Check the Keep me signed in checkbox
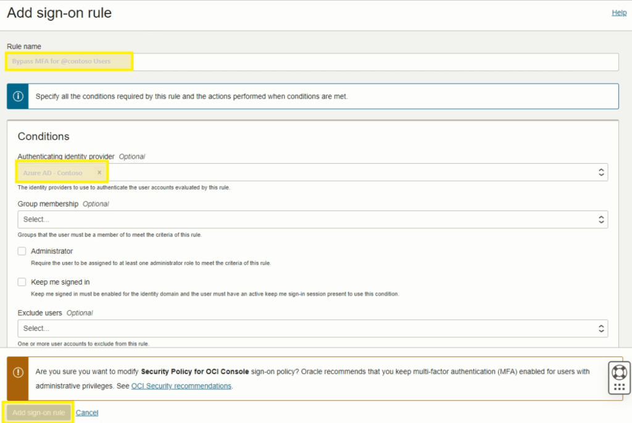Viewport: 632px width, 423px height. (x=22, y=282)
